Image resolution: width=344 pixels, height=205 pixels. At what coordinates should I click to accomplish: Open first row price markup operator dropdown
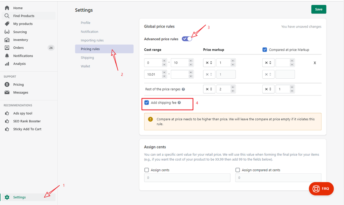point(209,63)
